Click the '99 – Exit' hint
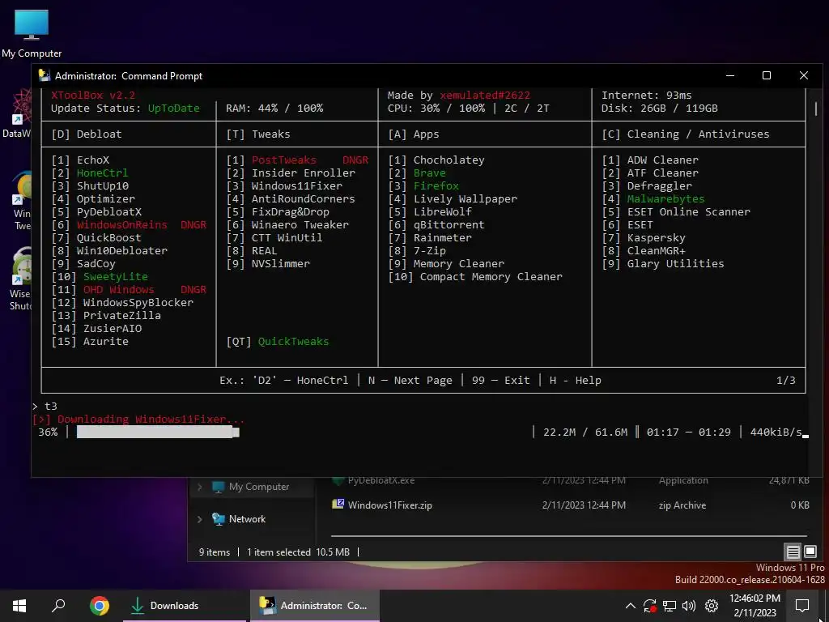This screenshot has width=829, height=622. click(500, 381)
